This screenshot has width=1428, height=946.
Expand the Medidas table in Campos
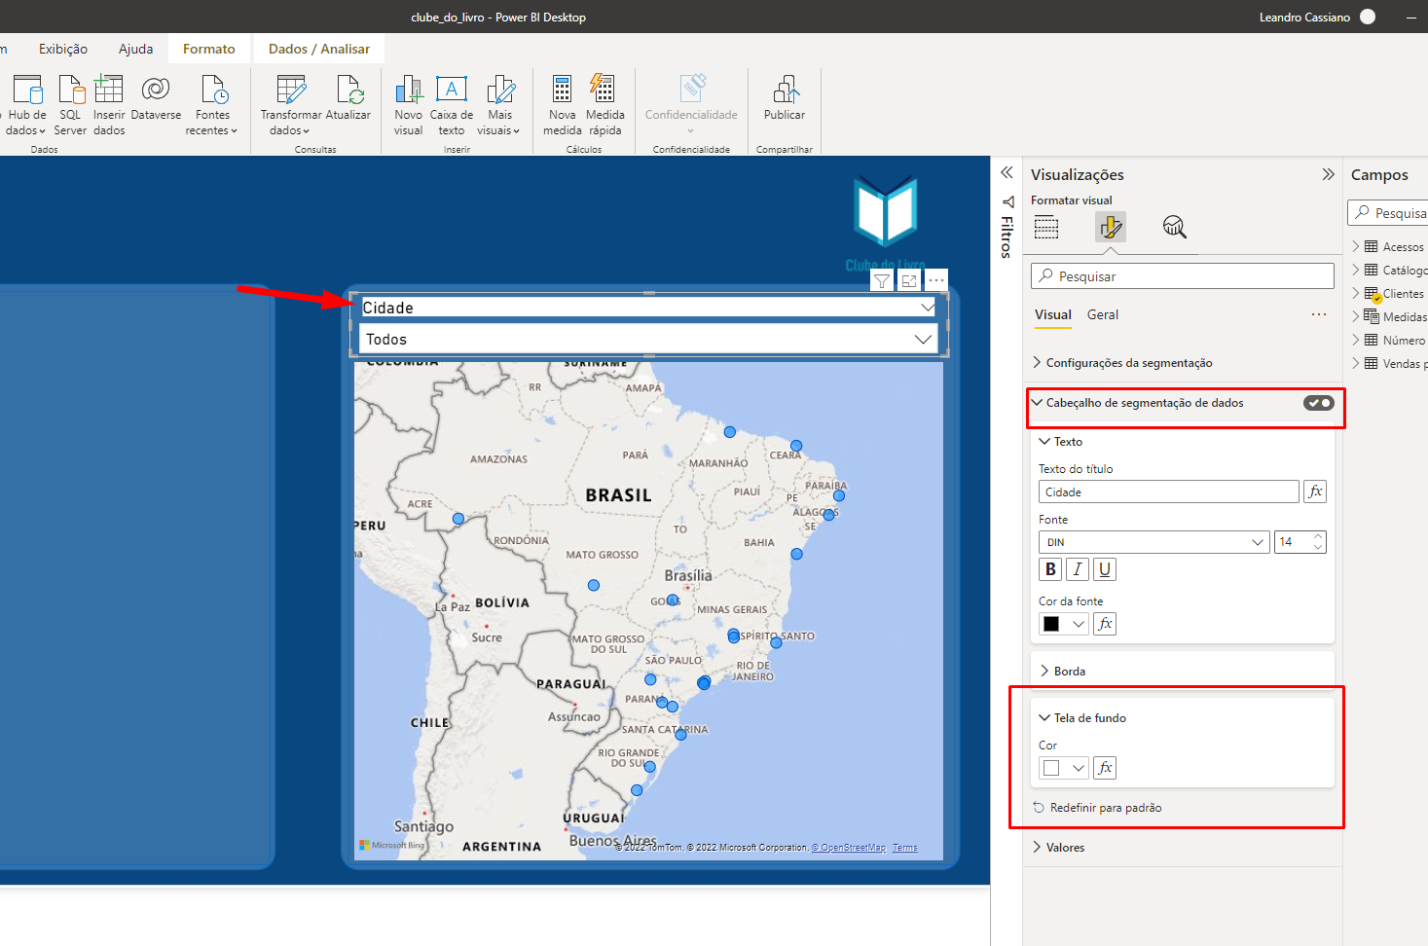tap(1355, 316)
